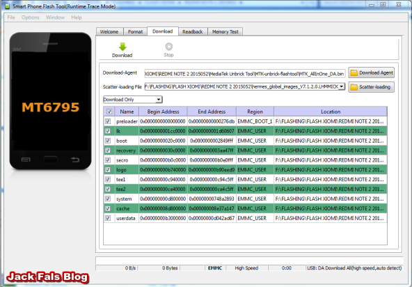Click the Name column header
The image size is (412, 287).
[127, 111]
